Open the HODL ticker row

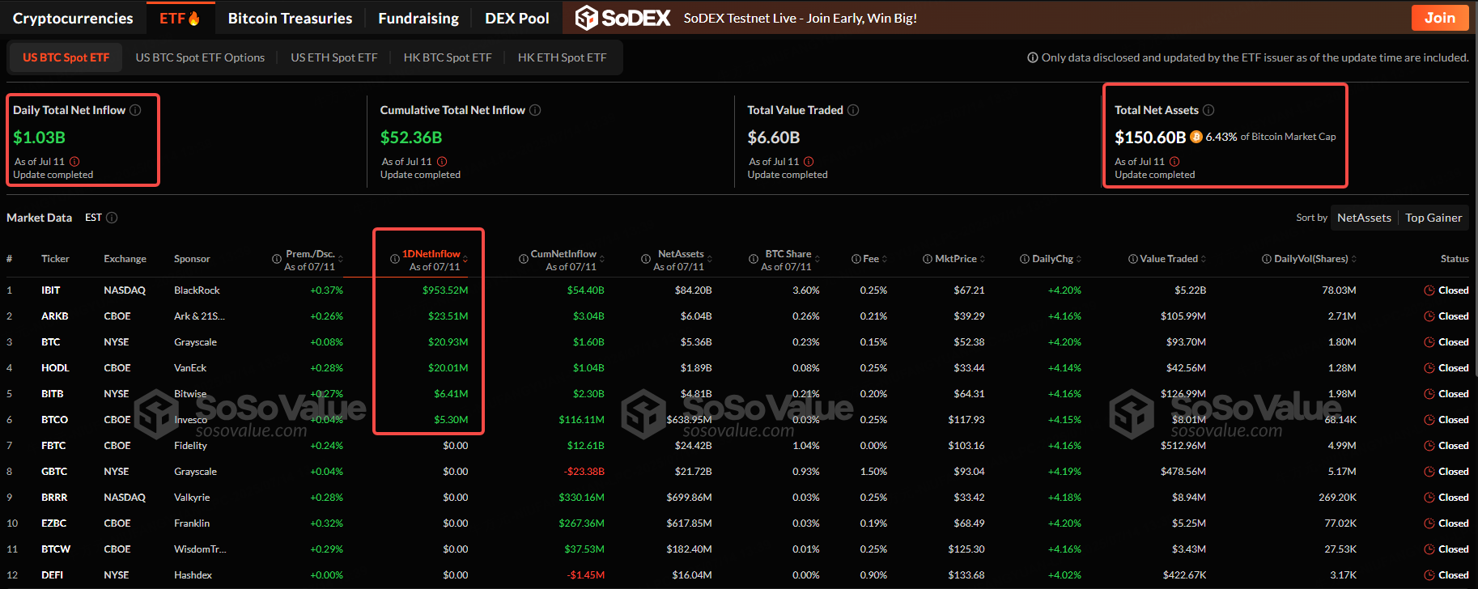pos(738,368)
